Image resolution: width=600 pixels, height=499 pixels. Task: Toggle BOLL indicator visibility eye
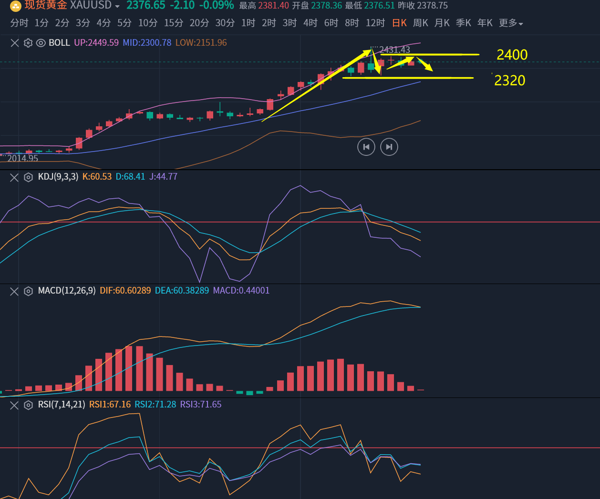(41, 43)
